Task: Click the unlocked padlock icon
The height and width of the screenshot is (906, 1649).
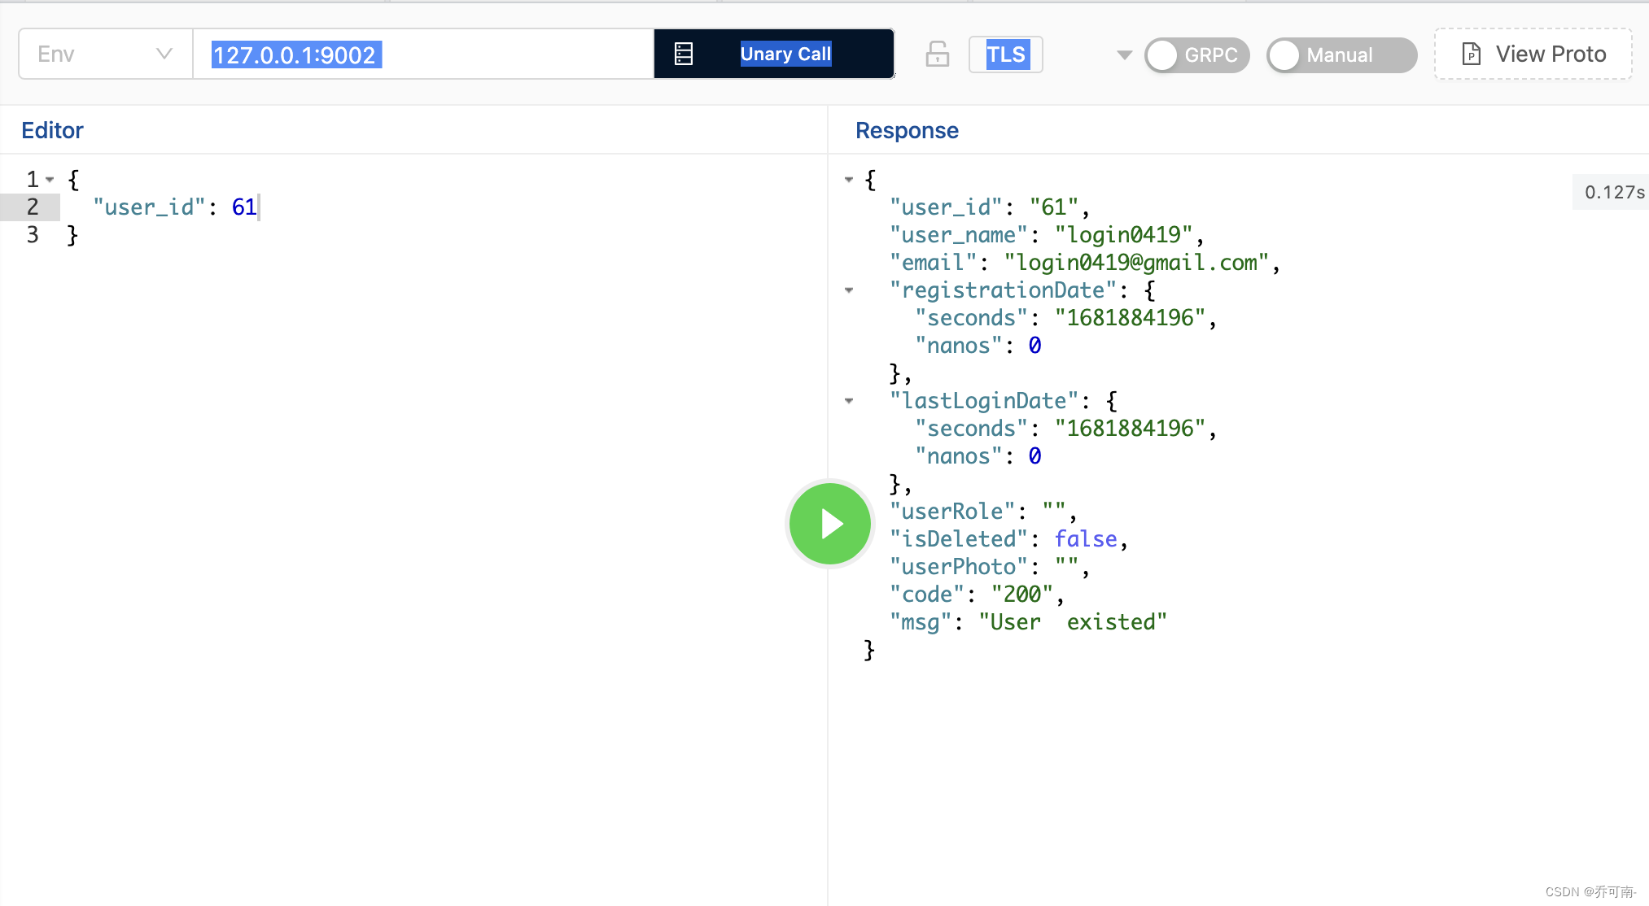Action: pos(937,54)
